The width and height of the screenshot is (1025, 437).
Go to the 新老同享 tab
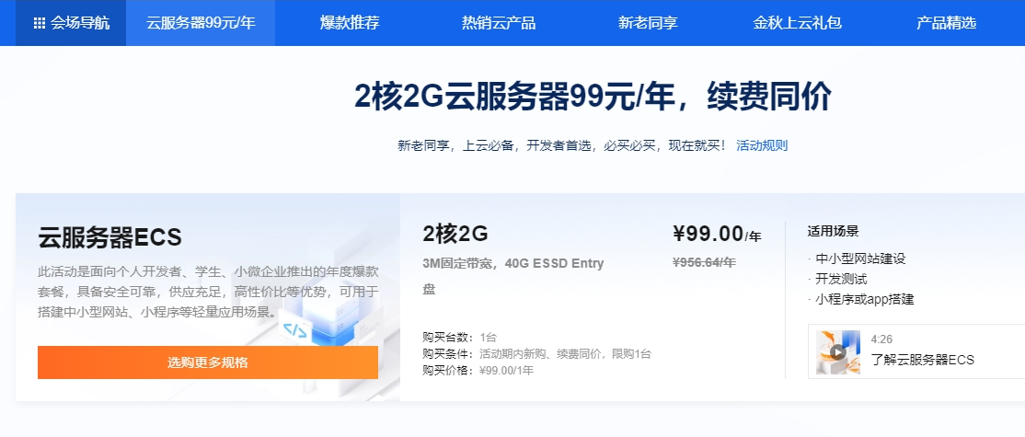(648, 23)
